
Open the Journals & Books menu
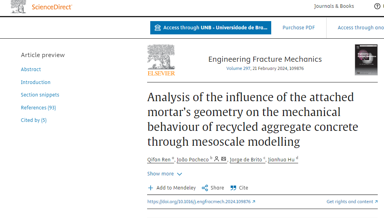pyautogui.click(x=334, y=6)
